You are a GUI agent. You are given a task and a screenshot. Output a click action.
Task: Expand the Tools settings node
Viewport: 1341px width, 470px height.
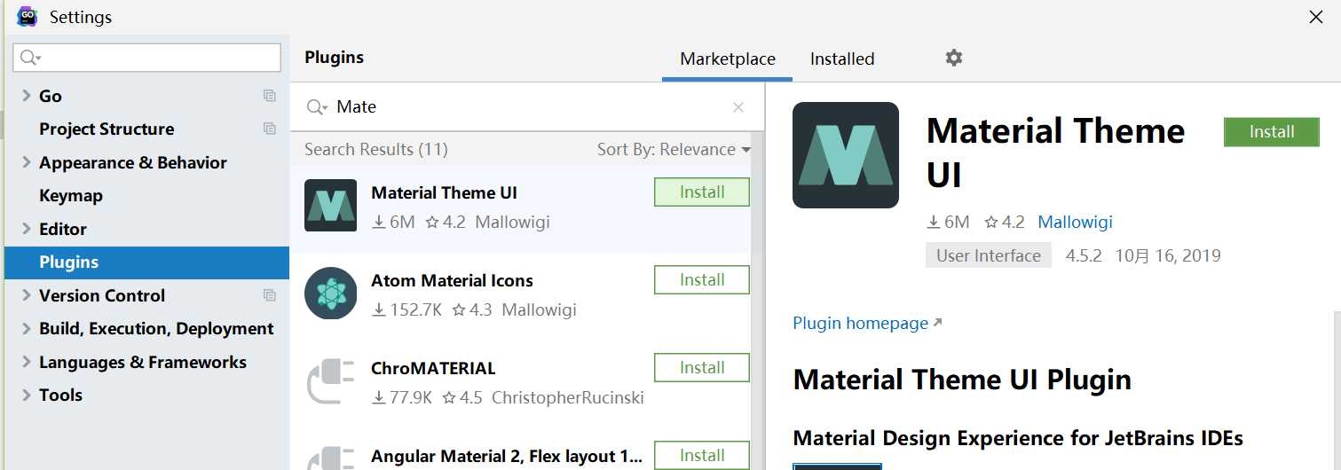coord(27,396)
